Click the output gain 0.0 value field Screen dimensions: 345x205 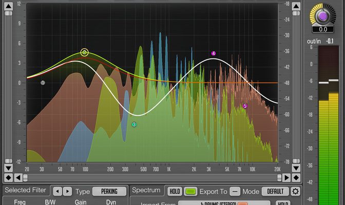click(323, 30)
